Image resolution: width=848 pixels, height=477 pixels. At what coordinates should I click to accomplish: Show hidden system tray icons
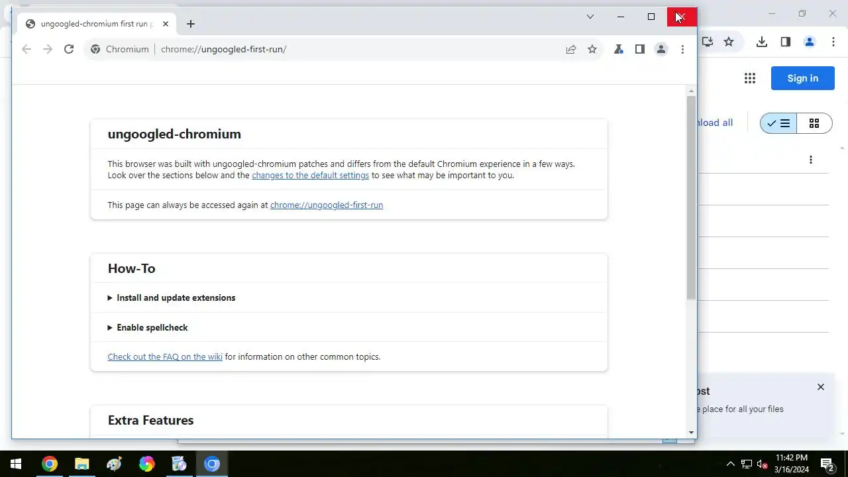pos(731,464)
